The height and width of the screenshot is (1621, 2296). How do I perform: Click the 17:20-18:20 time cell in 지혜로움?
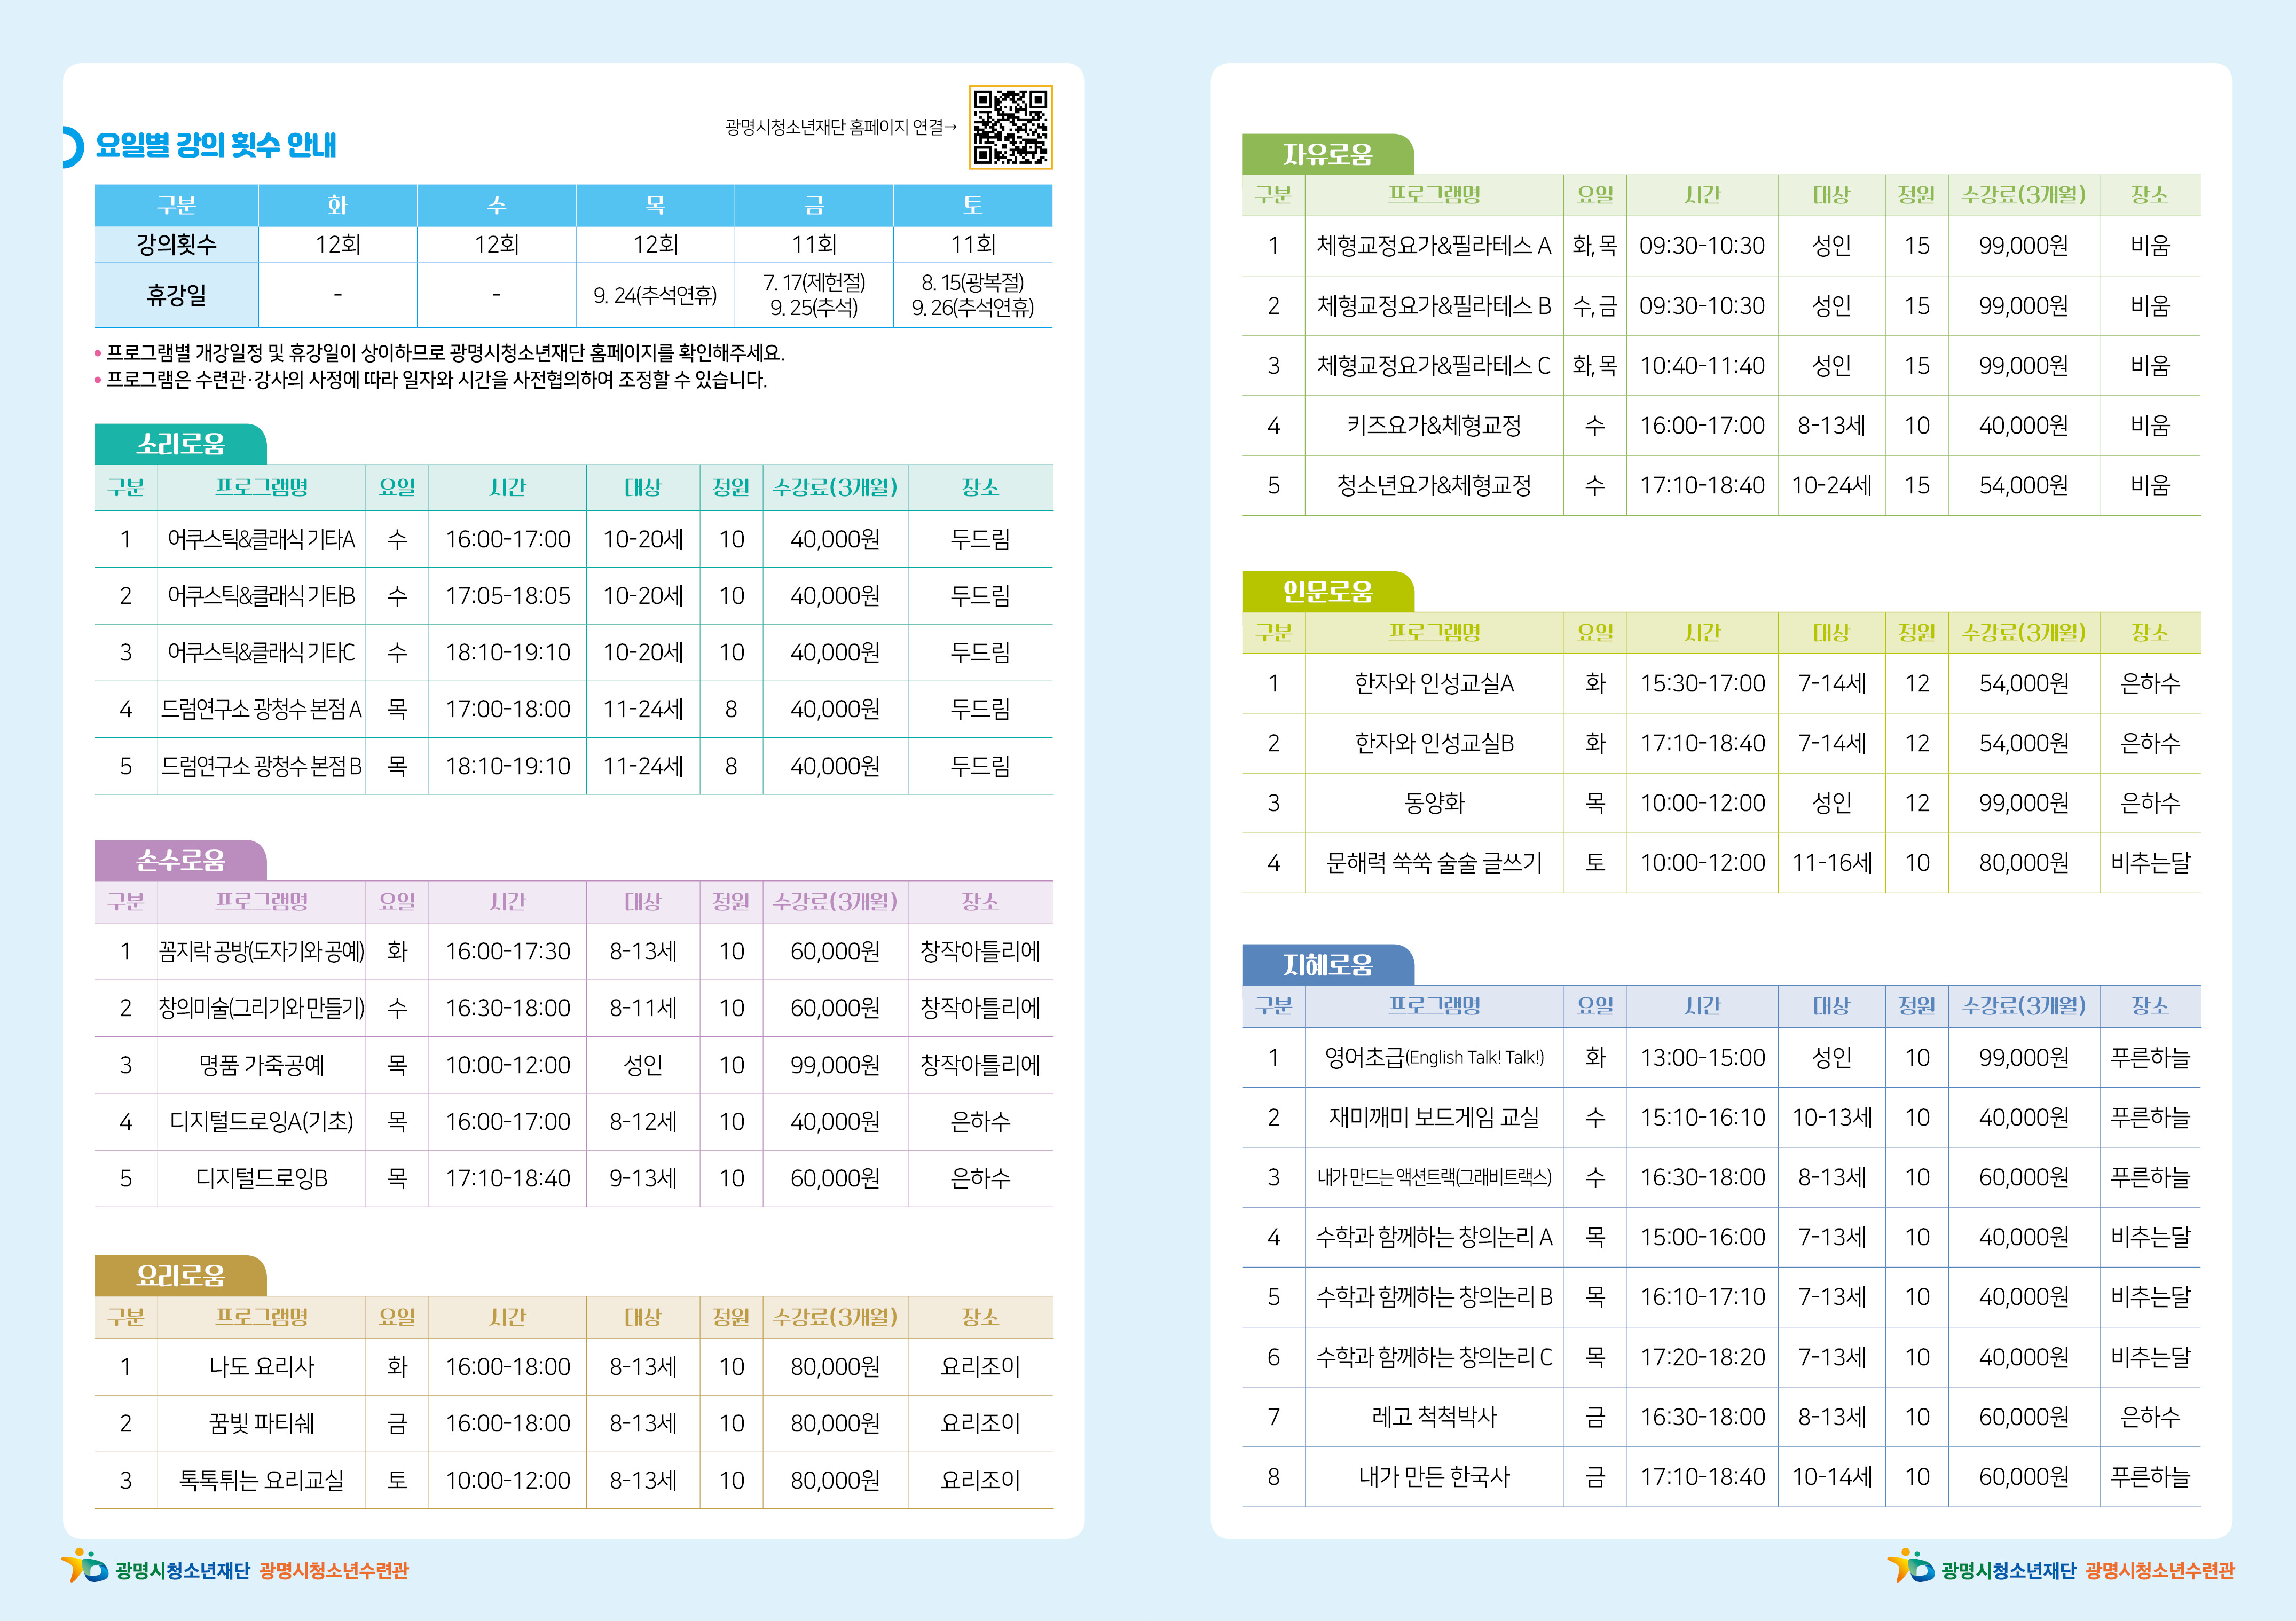[x=1702, y=1358]
